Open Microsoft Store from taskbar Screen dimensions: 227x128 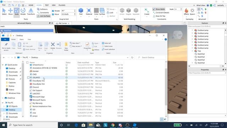point(83,125)
